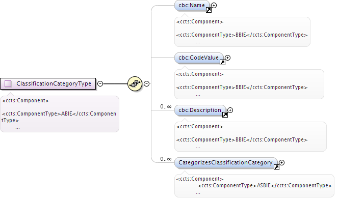Click the BBIE annotation under cbc:CodeValue

coord(249,84)
